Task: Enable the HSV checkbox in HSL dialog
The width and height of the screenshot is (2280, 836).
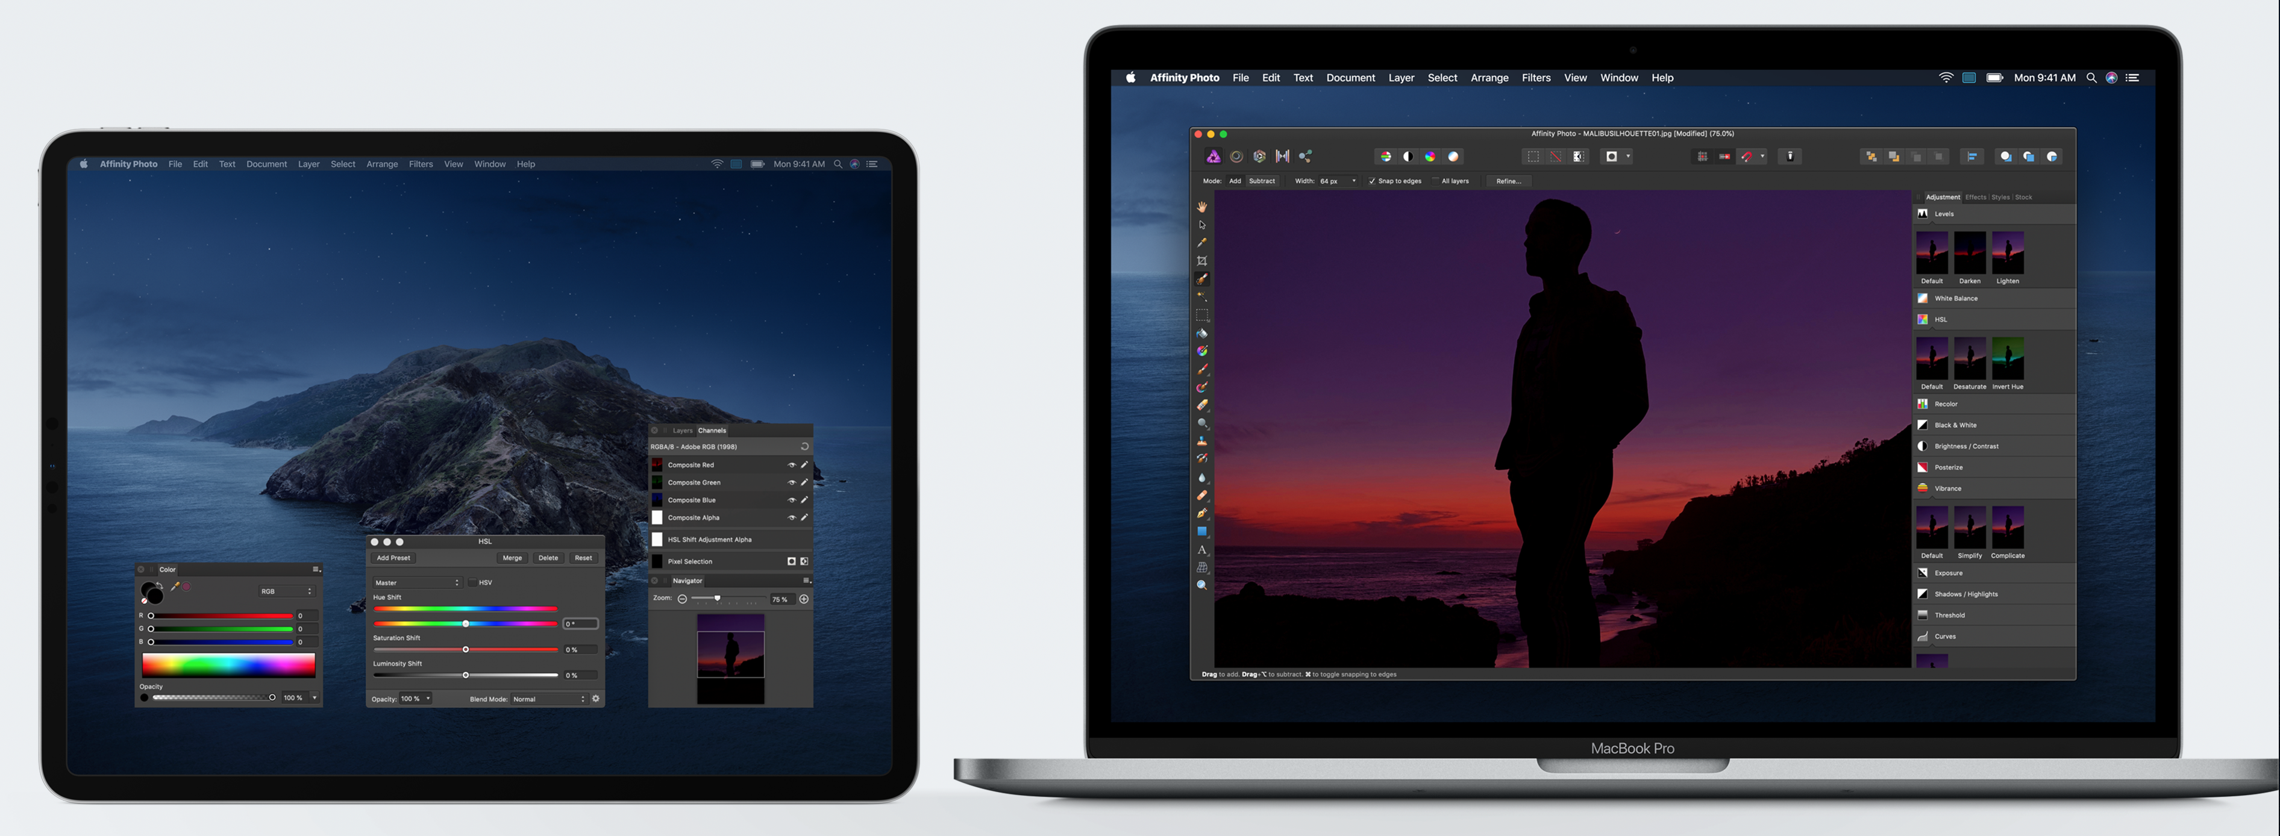Action: [x=472, y=583]
